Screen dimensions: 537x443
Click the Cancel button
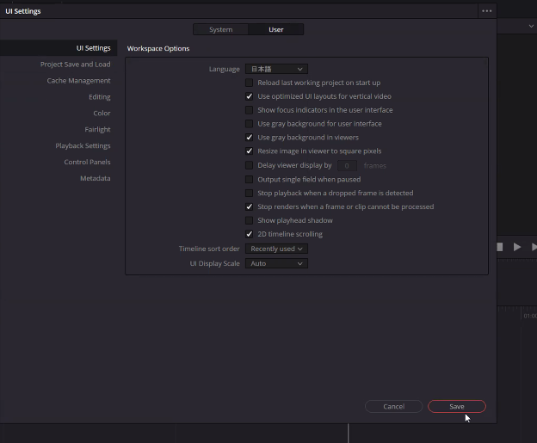393,407
